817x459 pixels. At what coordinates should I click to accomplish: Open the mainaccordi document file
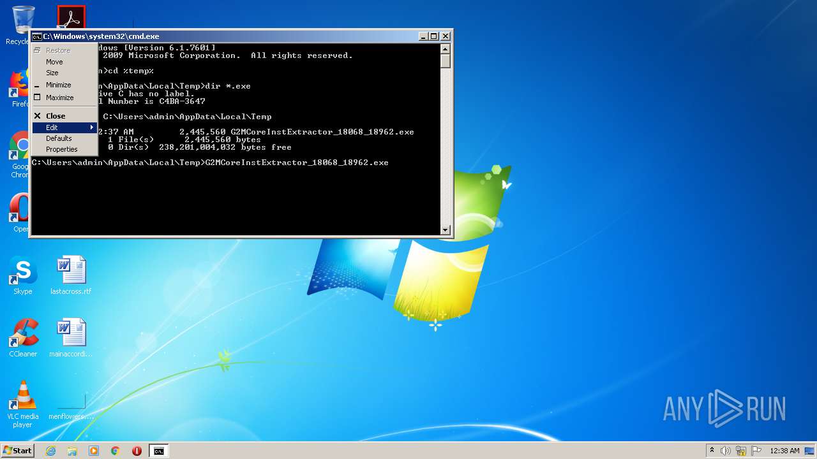71,338
